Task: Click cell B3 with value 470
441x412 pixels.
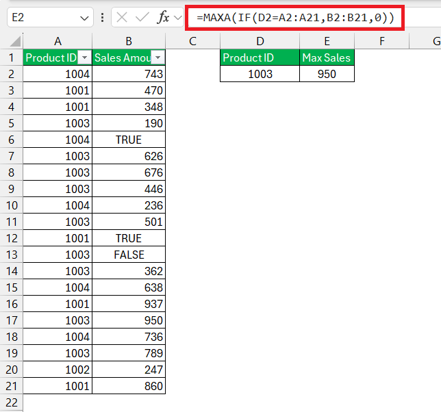Action: (x=129, y=90)
